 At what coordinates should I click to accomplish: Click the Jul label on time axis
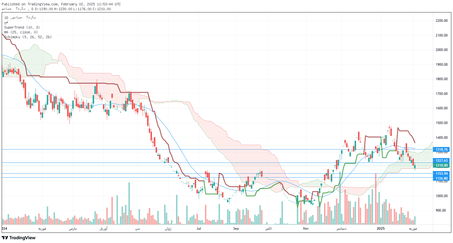[198, 229]
